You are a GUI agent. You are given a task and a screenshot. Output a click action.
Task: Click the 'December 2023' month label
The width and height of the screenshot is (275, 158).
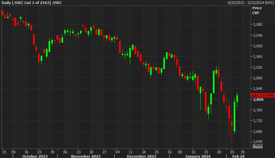coord(141,156)
